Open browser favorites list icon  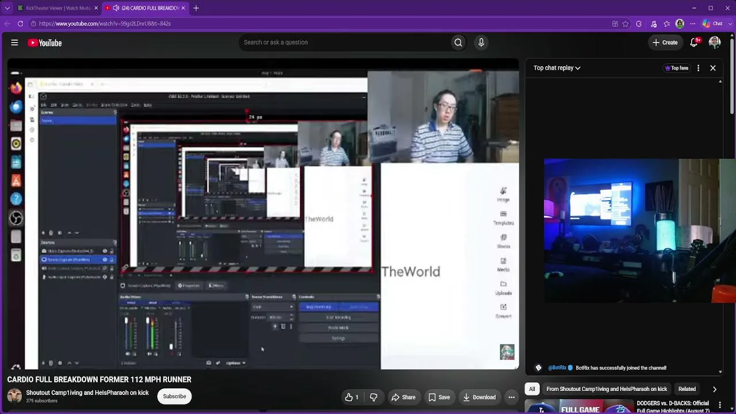pos(666,24)
